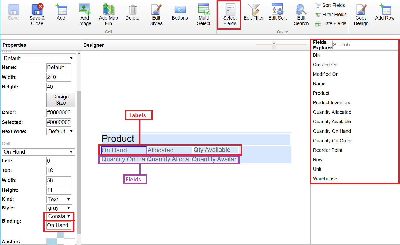Viewport: 400px width, 245px height.
Task: Open the Cell dropdown showing On Hand
Action: click(x=38, y=152)
